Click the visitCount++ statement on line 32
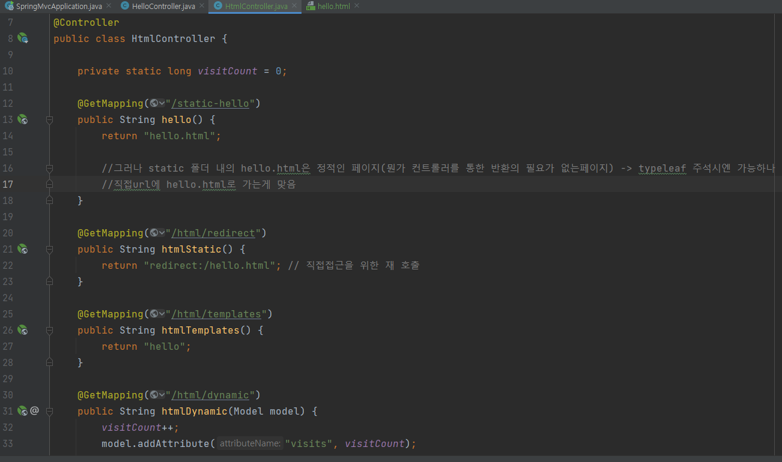 141,427
